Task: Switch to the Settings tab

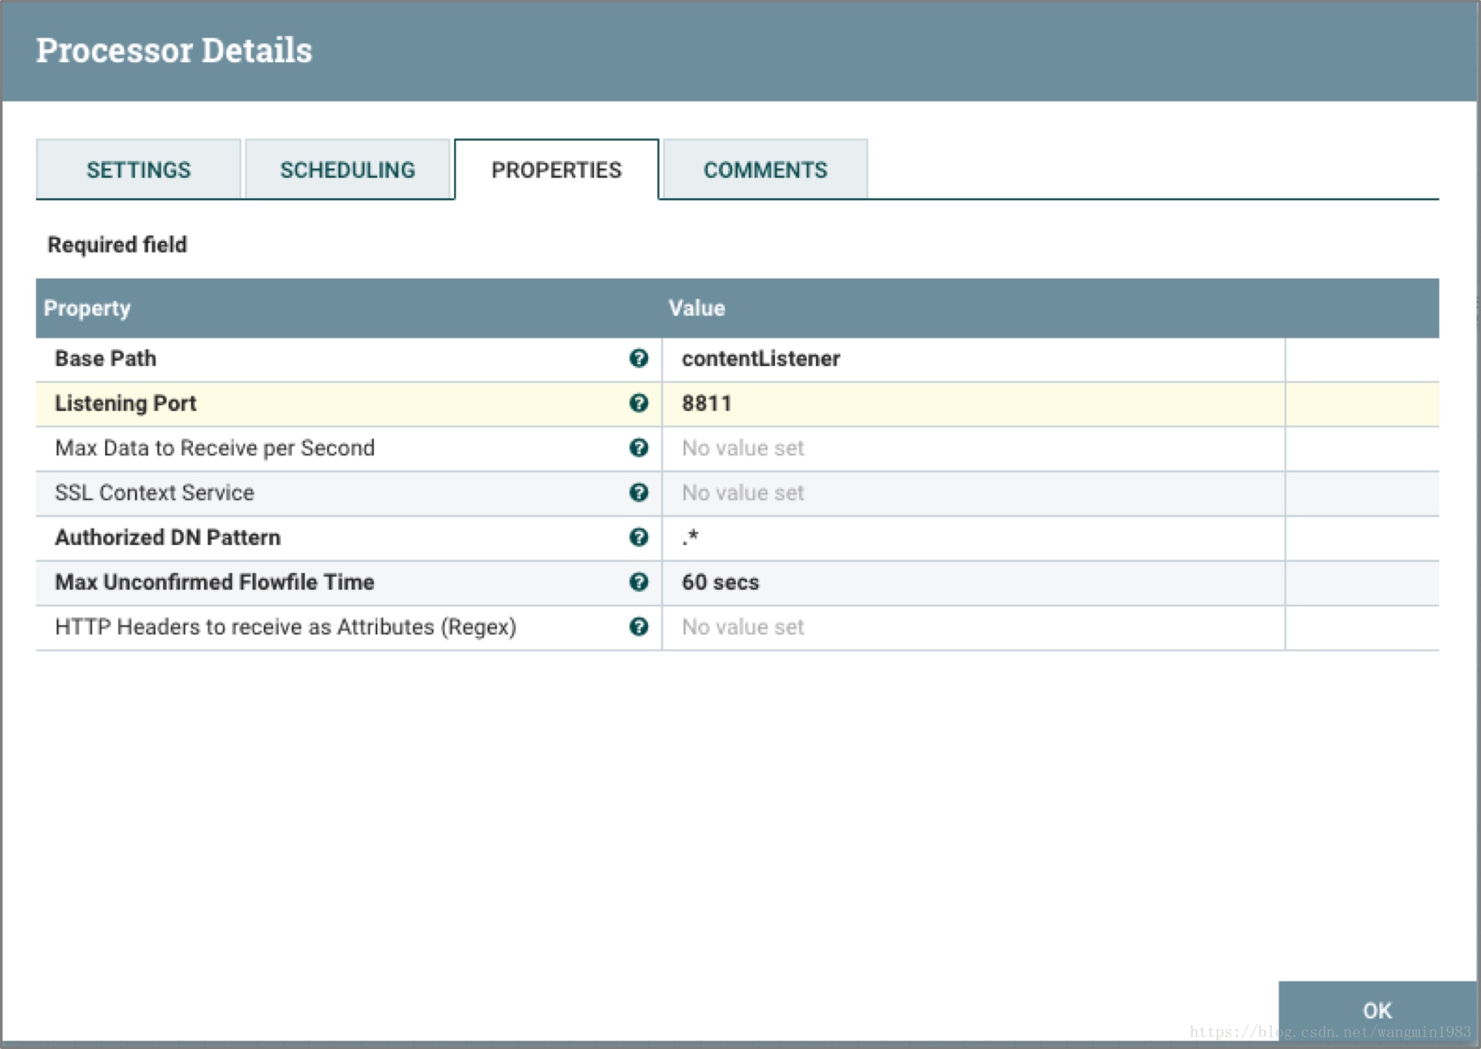Action: 138,170
